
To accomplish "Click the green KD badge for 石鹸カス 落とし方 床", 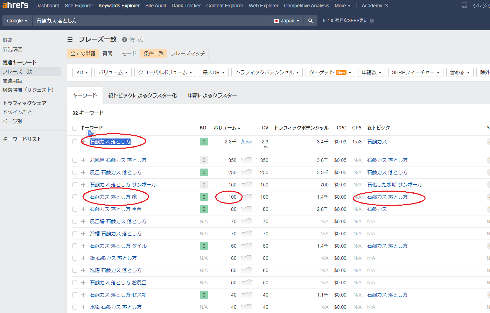I will [204, 197].
